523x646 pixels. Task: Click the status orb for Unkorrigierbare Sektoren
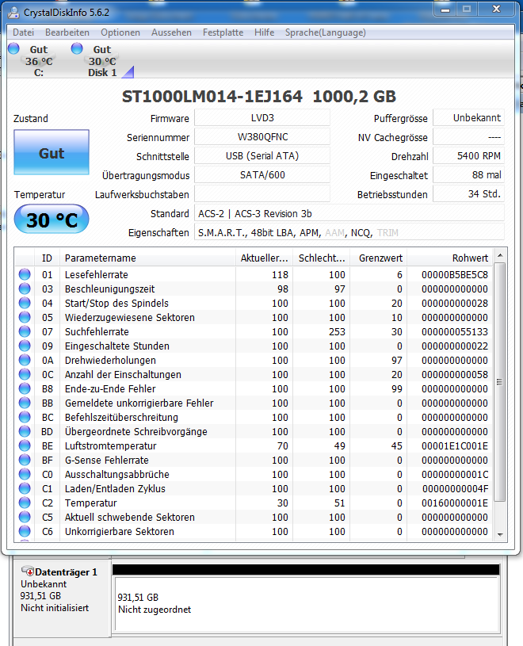pyautogui.click(x=25, y=531)
